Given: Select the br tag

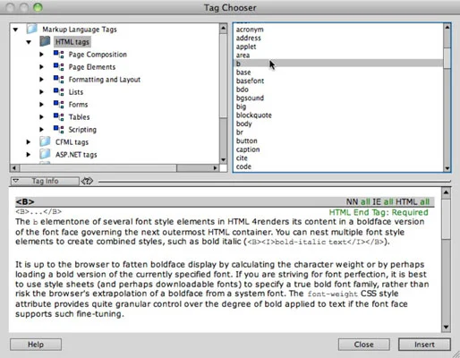Looking at the screenshot, I should coord(240,132).
